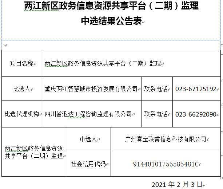The width and height of the screenshot is (223, 189).
Task: Click the document title's first line
Action: (x=111, y=7)
